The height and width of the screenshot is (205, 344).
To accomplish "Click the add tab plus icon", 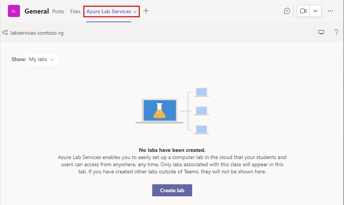I will click(146, 11).
